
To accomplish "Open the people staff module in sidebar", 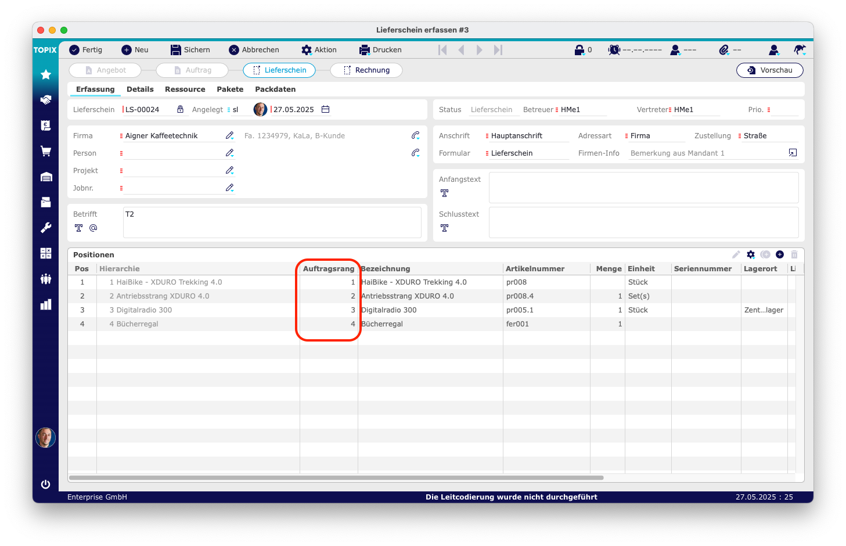I will pyautogui.click(x=46, y=279).
